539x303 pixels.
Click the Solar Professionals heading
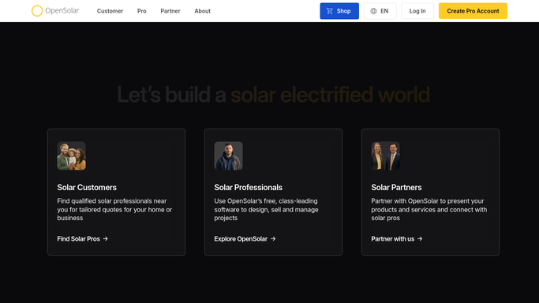tap(248, 187)
